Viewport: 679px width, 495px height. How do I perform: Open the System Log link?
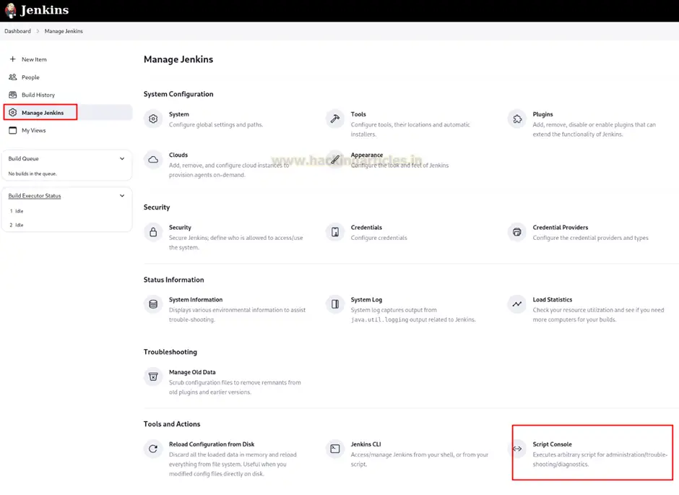point(366,300)
